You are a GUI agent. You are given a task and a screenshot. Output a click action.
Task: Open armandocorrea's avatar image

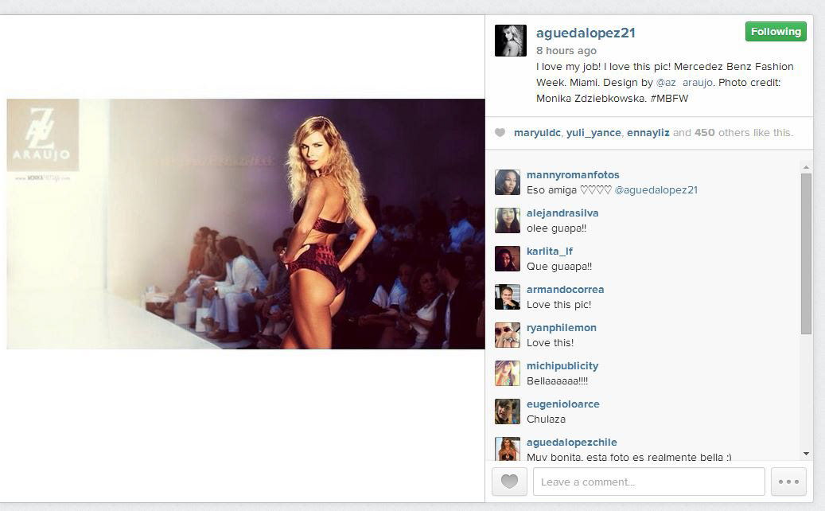click(508, 298)
